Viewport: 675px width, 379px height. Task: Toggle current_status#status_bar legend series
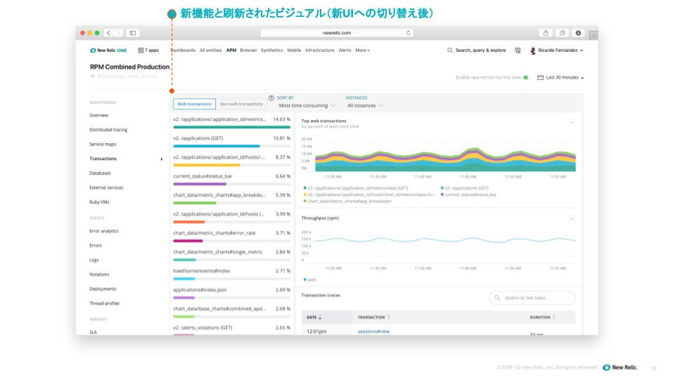[468, 194]
